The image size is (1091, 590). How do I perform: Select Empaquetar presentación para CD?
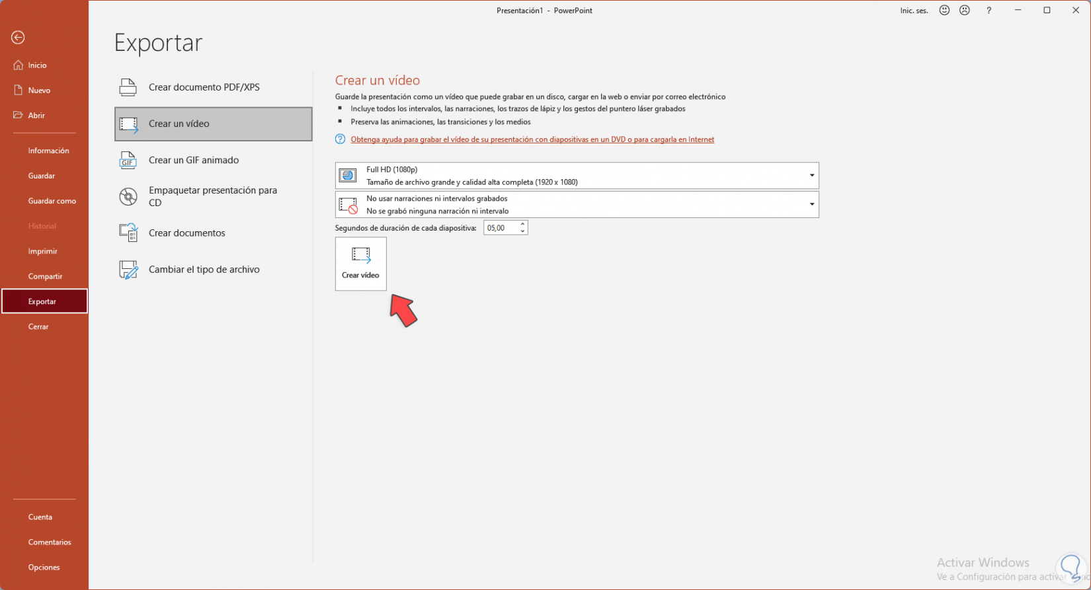(214, 196)
